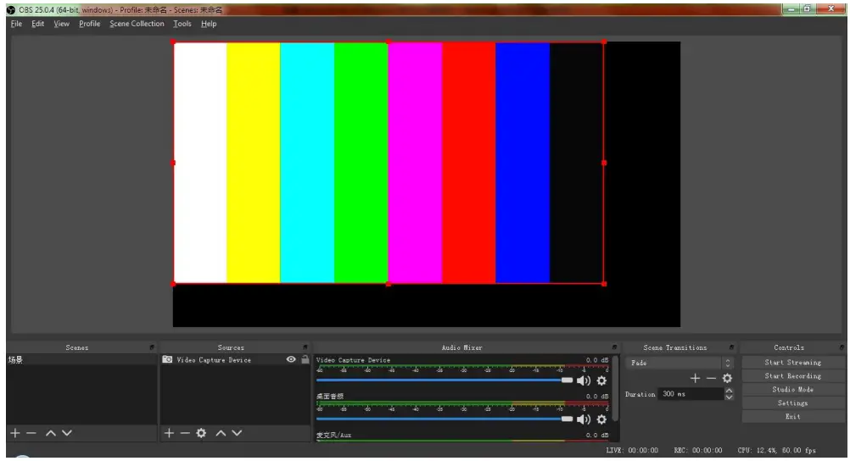Remove the scene transition with the minus icon

pyautogui.click(x=711, y=378)
